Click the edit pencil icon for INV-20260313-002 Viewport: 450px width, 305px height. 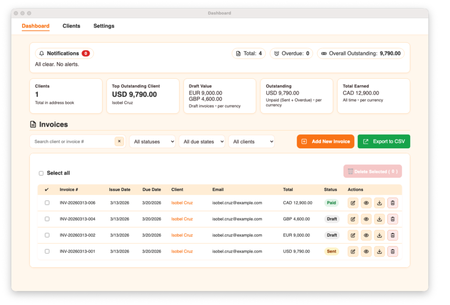point(353,235)
